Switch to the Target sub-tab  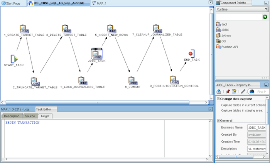(x=45, y=116)
